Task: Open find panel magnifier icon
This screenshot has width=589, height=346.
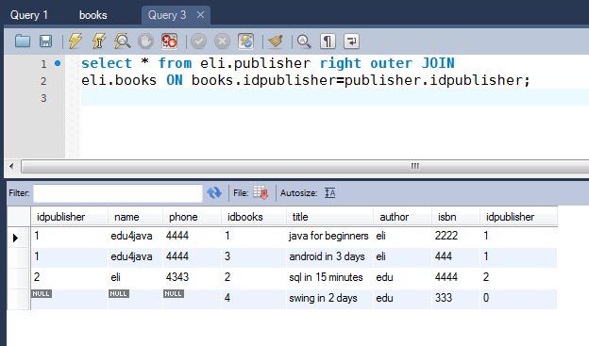Action: pyautogui.click(x=304, y=41)
